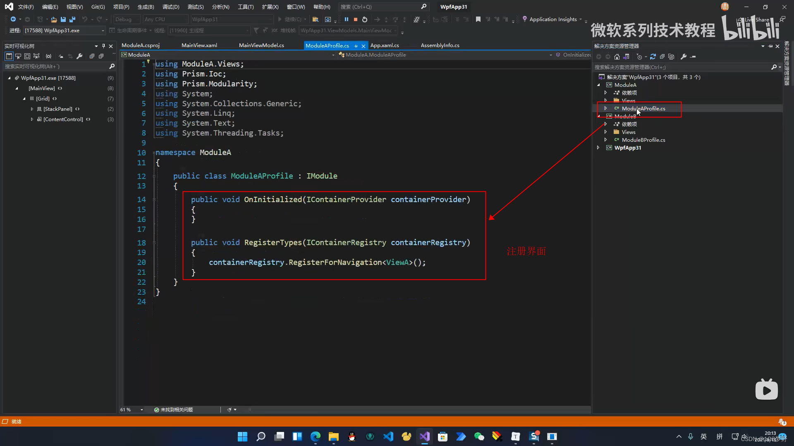Pause debugging with the break all icon
This screenshot has width=794, height=446.
click(x=347, y=19)
